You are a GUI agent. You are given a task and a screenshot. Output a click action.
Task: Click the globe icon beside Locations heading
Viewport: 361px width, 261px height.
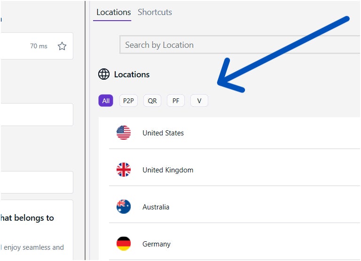[x=104, y=74]
